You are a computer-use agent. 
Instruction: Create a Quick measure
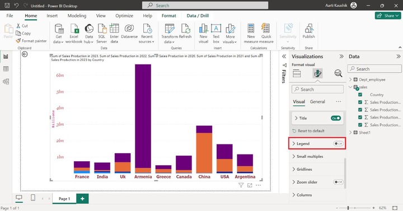coord(266,34)
